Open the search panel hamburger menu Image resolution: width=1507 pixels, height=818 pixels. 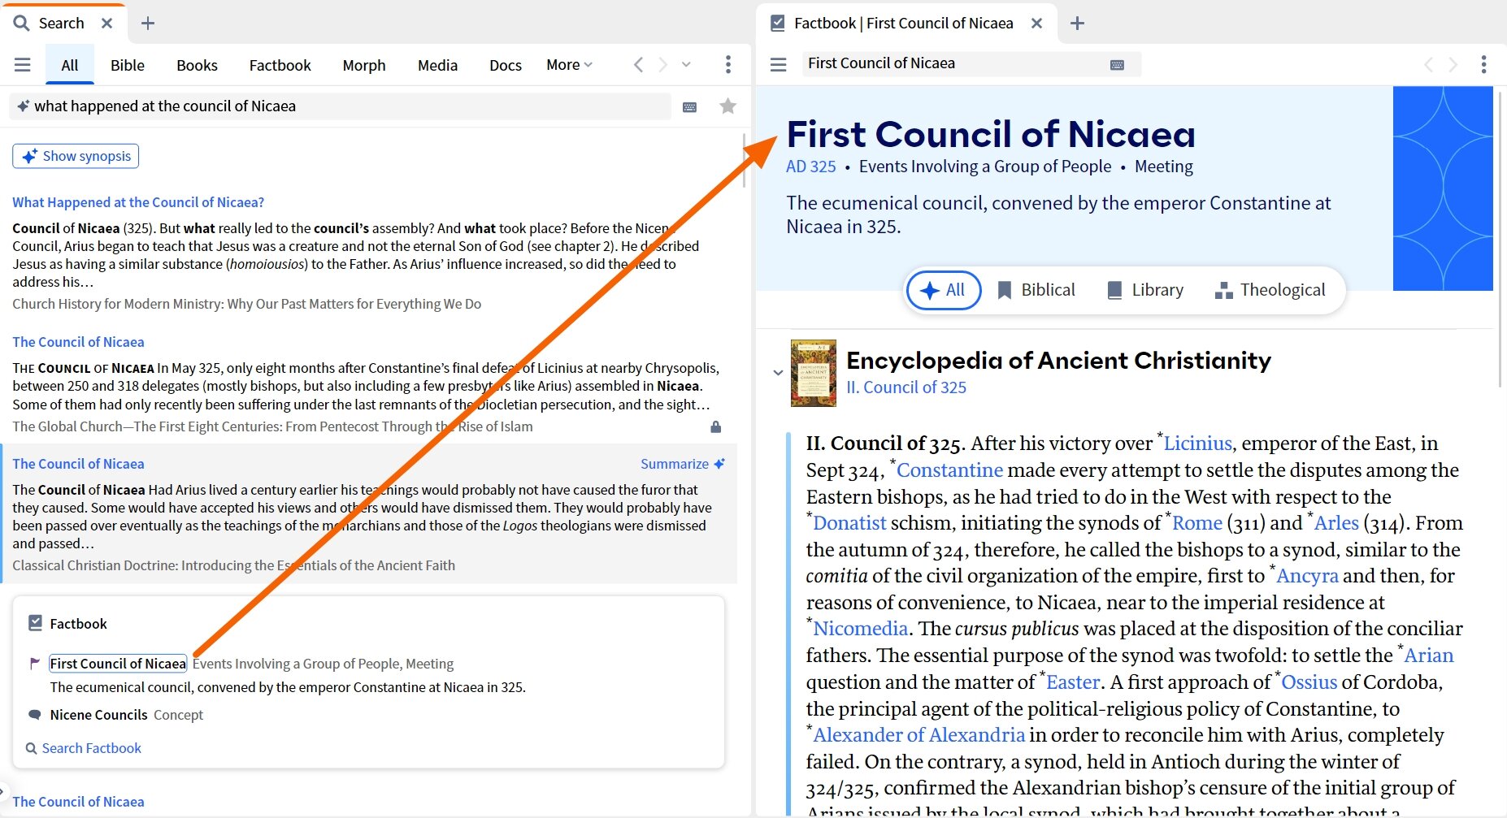tap(23, 65)
